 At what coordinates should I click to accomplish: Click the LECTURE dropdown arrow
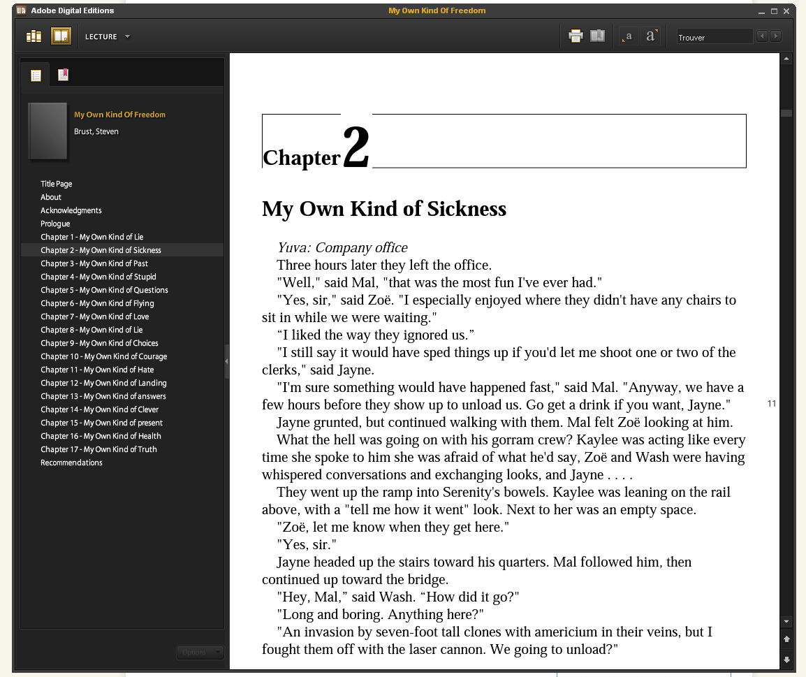pos(128,36)
